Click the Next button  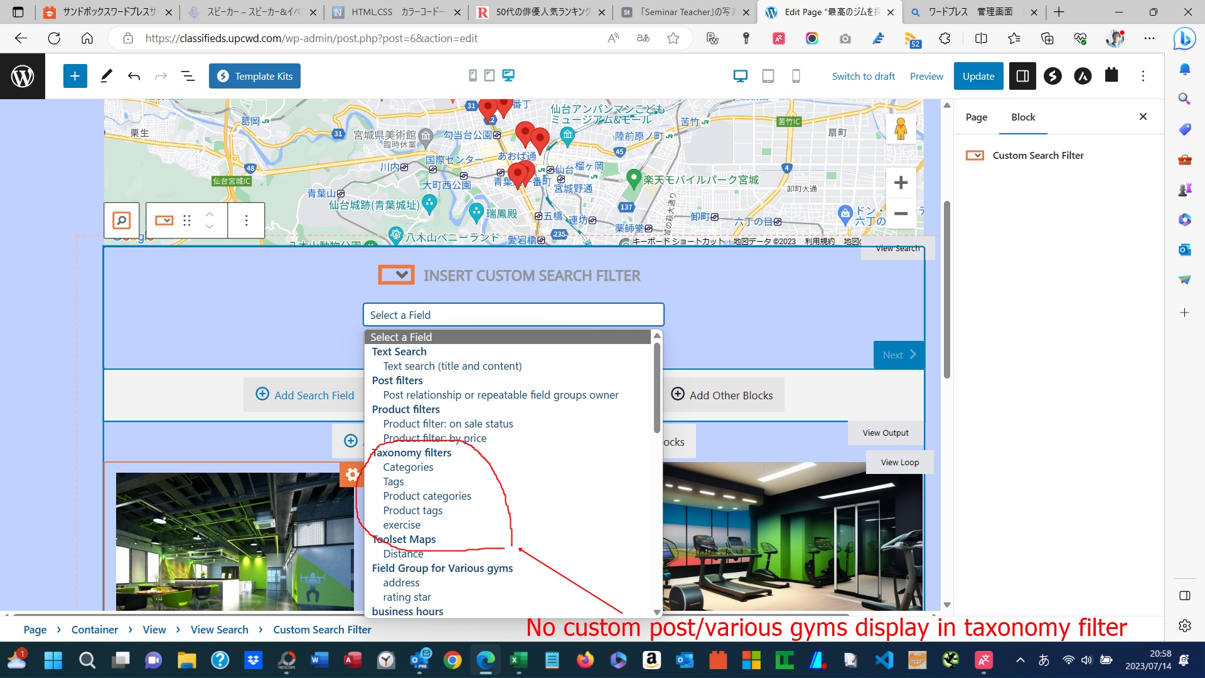click(899, 355)
